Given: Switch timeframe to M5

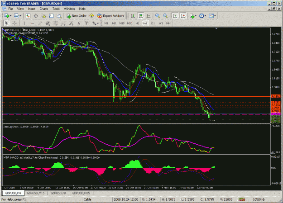Looking at the screenshot, I should tap(114, 23).
